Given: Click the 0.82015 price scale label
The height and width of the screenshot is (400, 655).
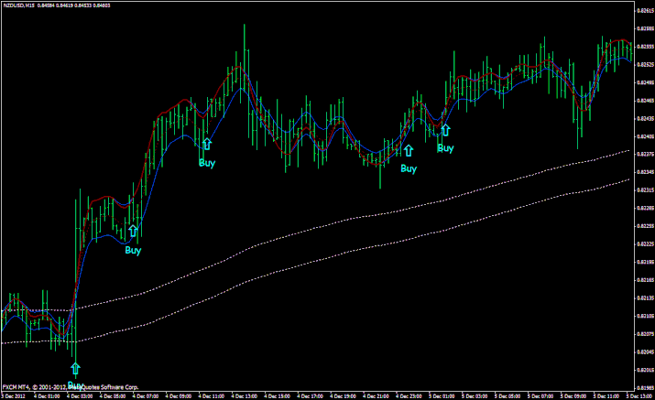Looking at the screenshot, I should point(645,370).
